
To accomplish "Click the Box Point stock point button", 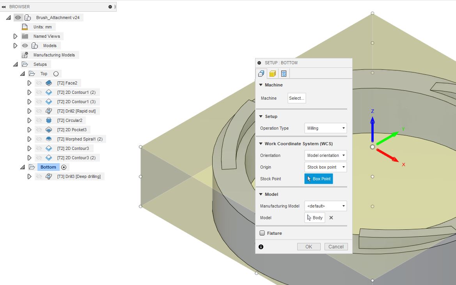I will point(318,179).
